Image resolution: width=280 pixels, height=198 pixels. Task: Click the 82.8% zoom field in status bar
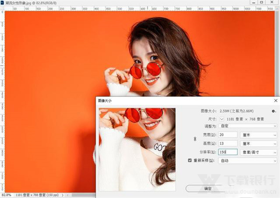click(x=7, y=194)
